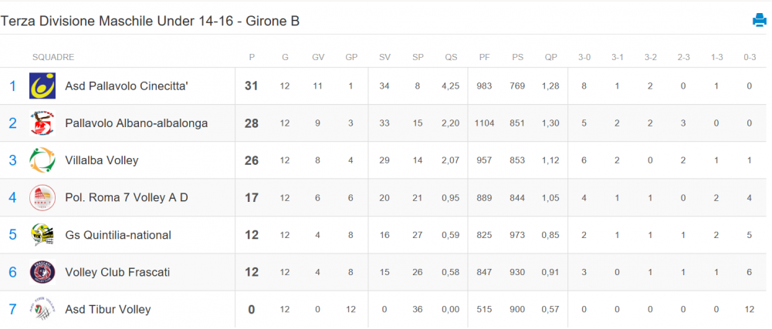This screenshot has height=329, width=772.
Task: Click the SQUADRE column header
Action: click(x=53, y=57)
